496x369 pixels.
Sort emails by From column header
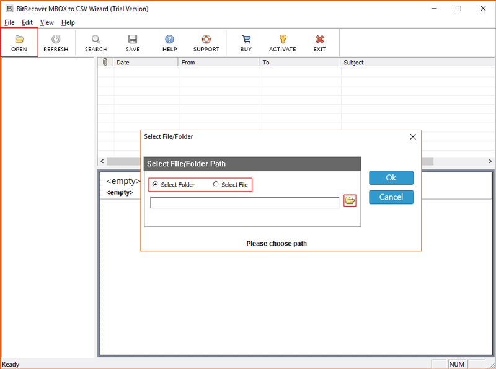[x=219, y=62]
